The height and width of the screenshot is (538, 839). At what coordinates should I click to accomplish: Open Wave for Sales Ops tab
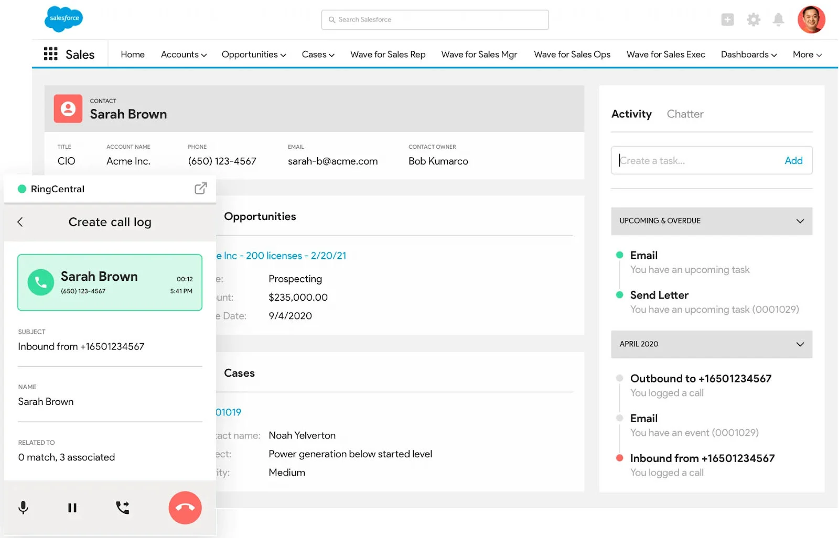572,54
